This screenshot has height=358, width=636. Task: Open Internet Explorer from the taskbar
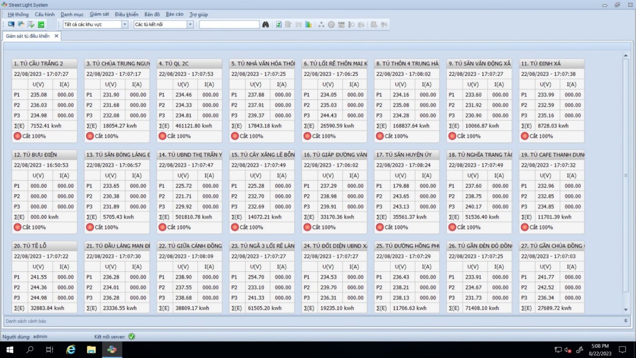tap(71, 349)
